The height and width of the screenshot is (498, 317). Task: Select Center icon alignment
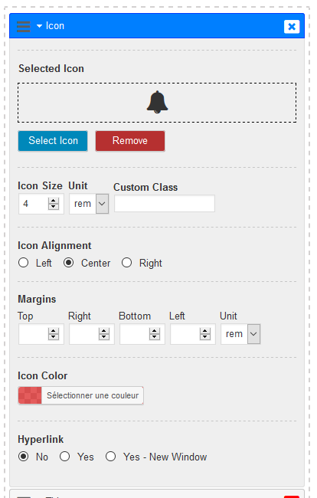[68, 263]
